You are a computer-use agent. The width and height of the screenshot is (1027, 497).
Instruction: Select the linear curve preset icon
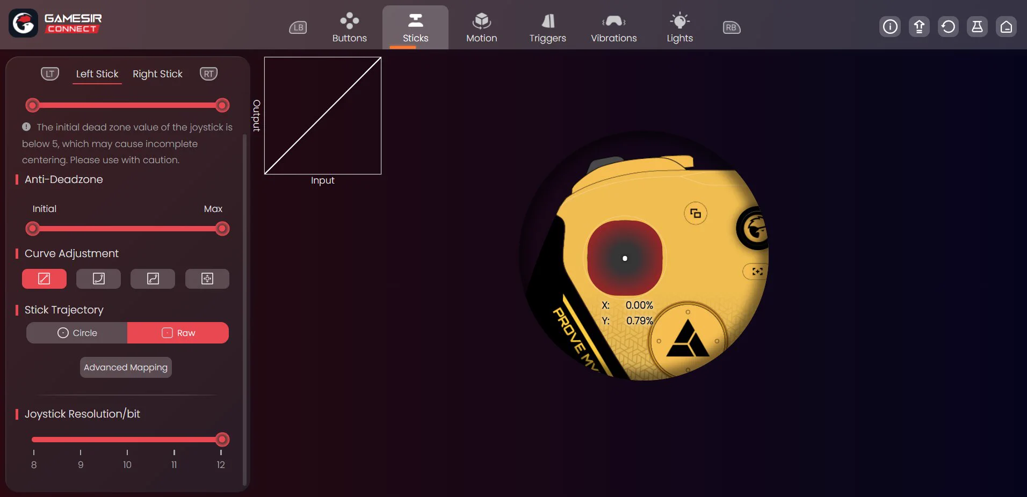(x=44, y=279)
